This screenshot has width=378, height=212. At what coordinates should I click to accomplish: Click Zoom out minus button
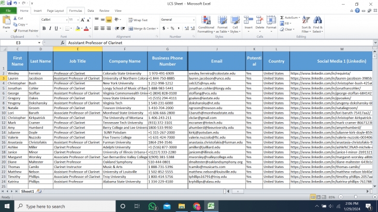tap(341, 197)
